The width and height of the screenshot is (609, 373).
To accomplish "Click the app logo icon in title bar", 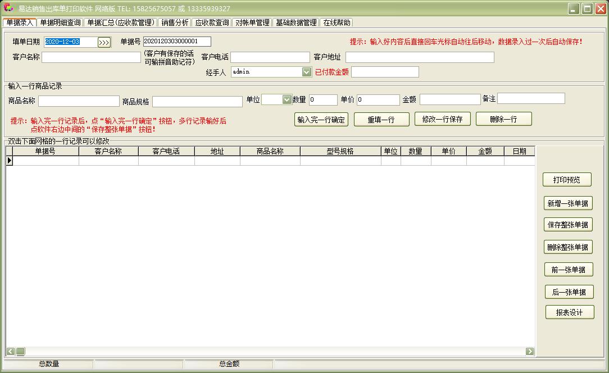I will pyautogui.click(x=8, y=8).
